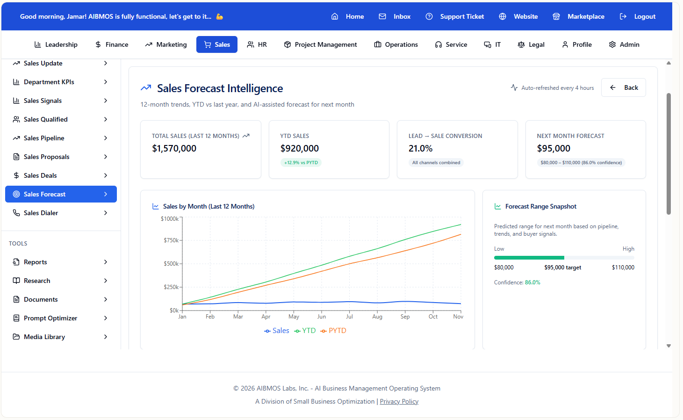Select Sales Signals in sidebar

coord(61,101)
